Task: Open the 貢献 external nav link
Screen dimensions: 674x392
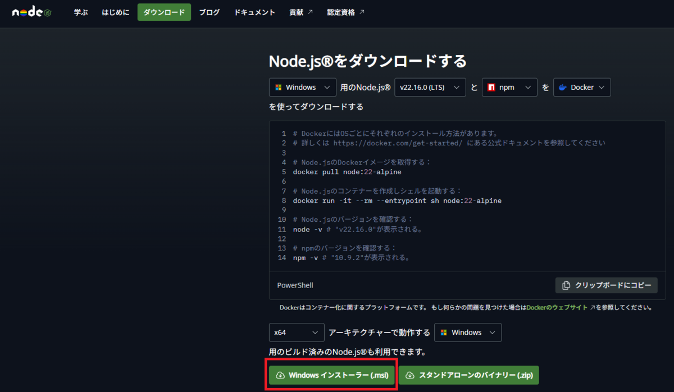Action: (301, 12)
